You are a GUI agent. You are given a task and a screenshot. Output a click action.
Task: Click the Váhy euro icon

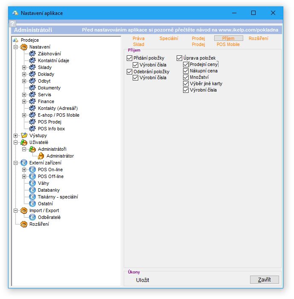[32, 183]
